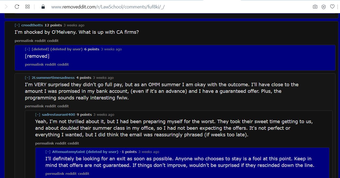
Task: Click the sadrestaurant400 username
Action: tap(58, 114)
